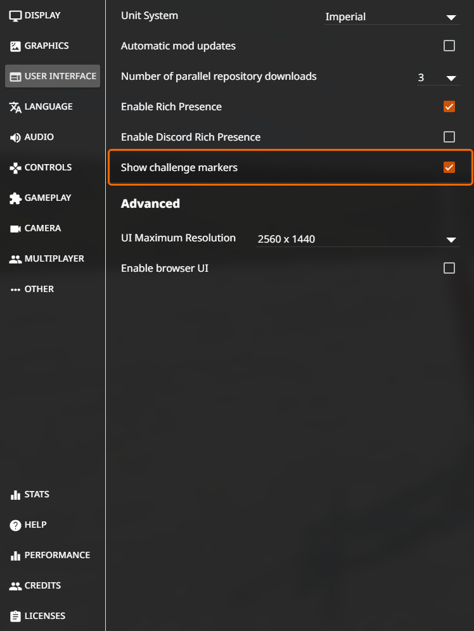Image resolution: width=474 pixels, height=631 pixels.
Task: Open Graphics settings via picture icon
Action: 15,46
